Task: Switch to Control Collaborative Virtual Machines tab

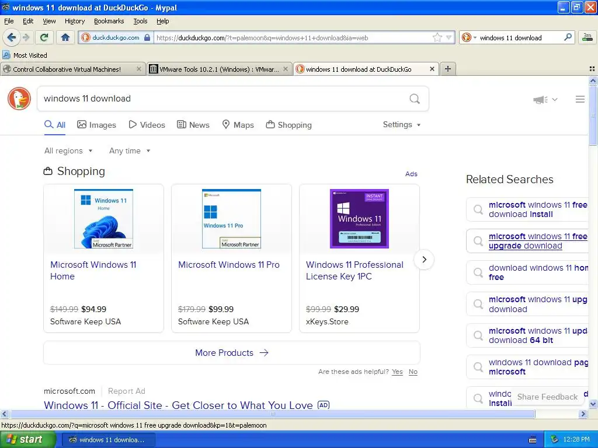Action: point(67,69)
